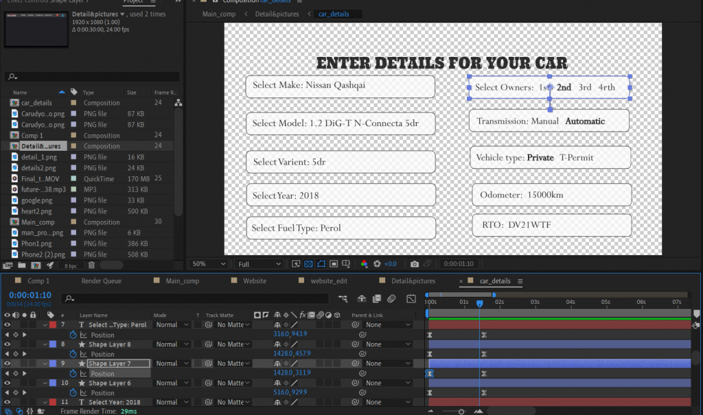The image size is (703, 415).
Task: Click the current time 0:00:01:10 display
Action: pyautogui.click(x=30, y=296)
